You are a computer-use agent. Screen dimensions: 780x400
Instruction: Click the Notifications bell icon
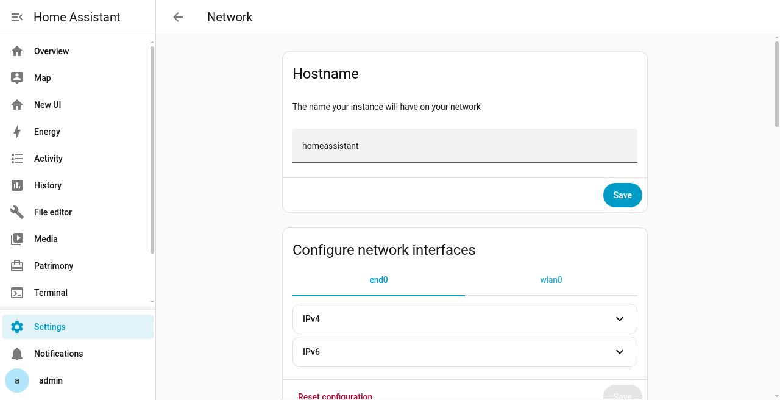tap(17, 354)
